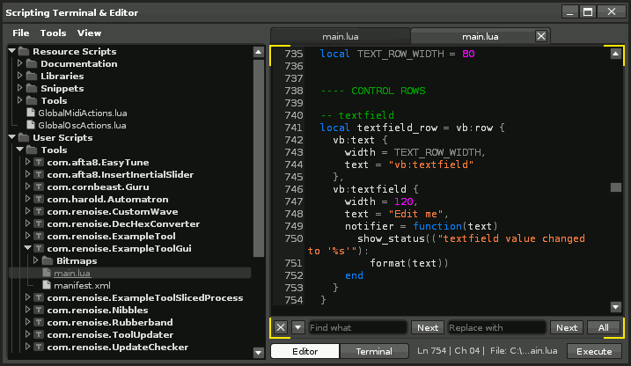Image resolution: width=631 pixels, height=366 pixels.
Task: Click the Find what input field
Action: click(357, 328)
